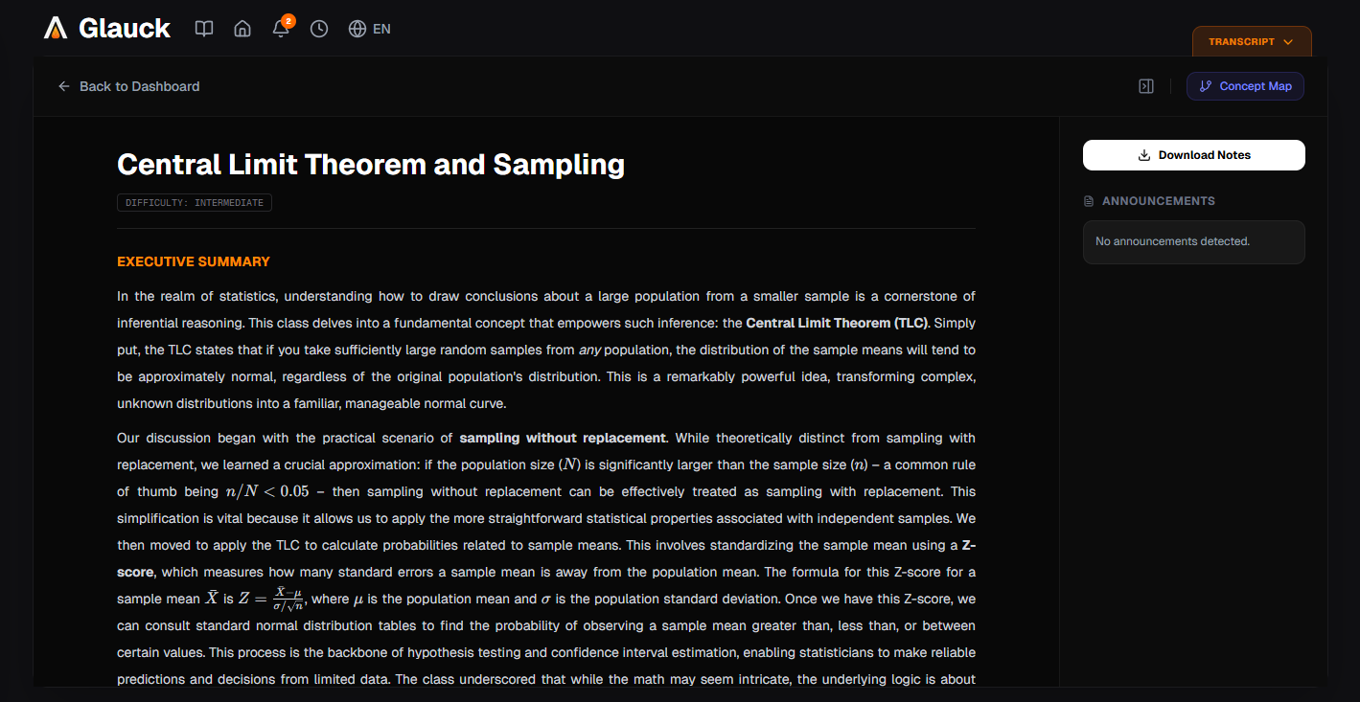Click the No announcements detected card
The image size is (1360, 702).
1193,241
